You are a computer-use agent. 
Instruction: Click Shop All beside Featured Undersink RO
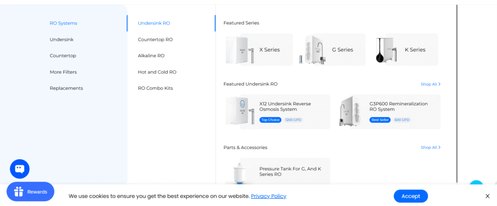[431, 84]
